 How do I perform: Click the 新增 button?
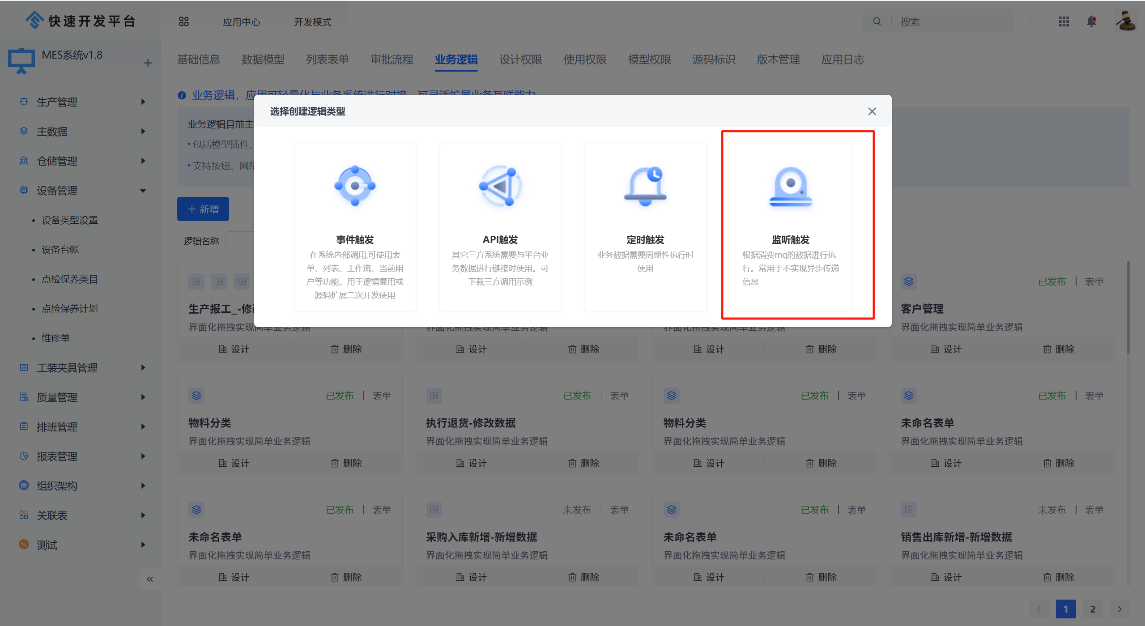click(x=203, y=209)
